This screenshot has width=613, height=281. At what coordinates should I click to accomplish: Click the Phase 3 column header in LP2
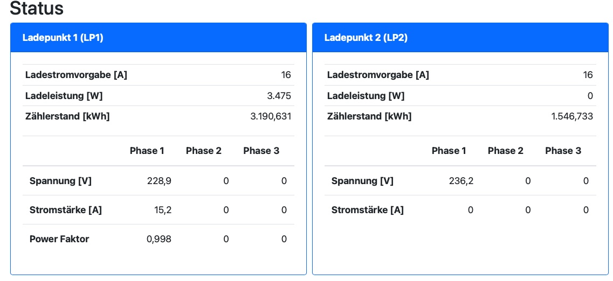(563, 151)
